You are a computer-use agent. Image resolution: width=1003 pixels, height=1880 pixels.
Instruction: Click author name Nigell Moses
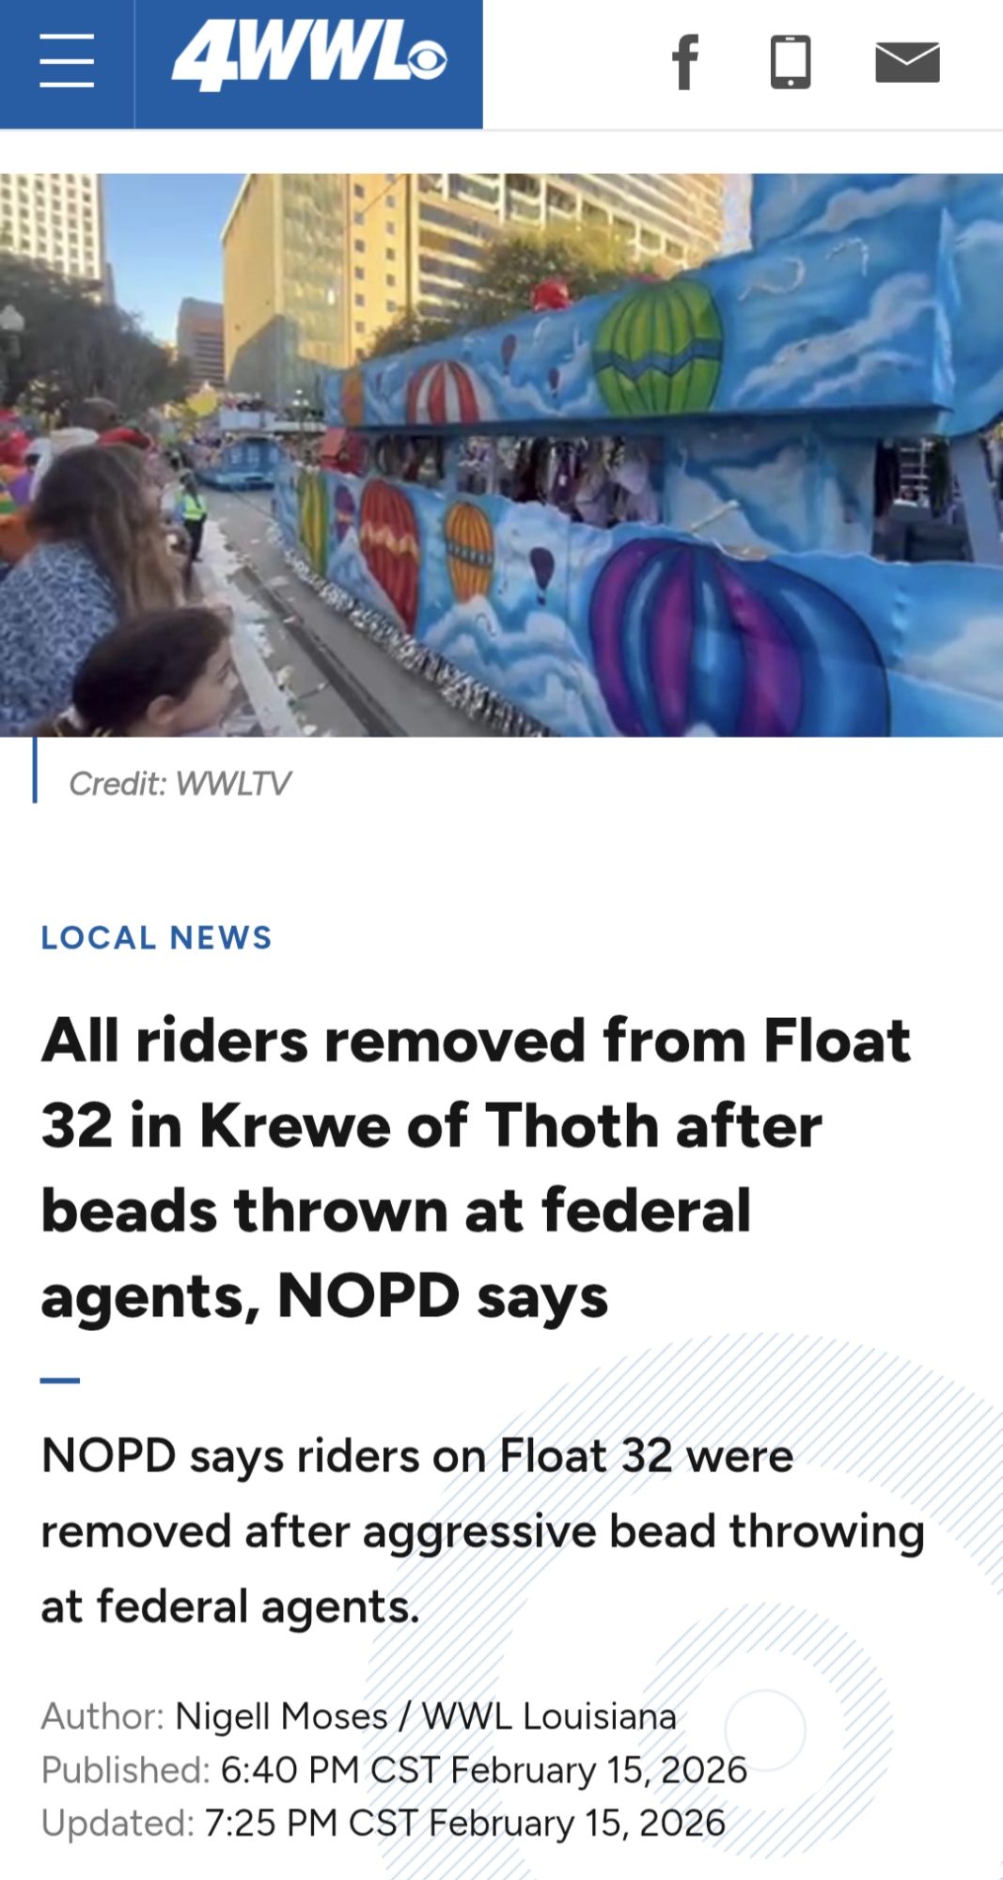(282, 1716)
